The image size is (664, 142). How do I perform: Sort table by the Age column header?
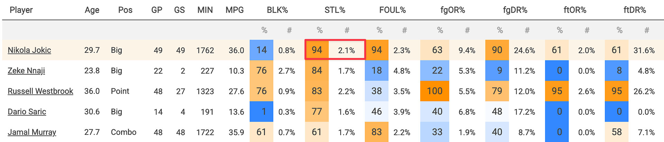[92, 10]
